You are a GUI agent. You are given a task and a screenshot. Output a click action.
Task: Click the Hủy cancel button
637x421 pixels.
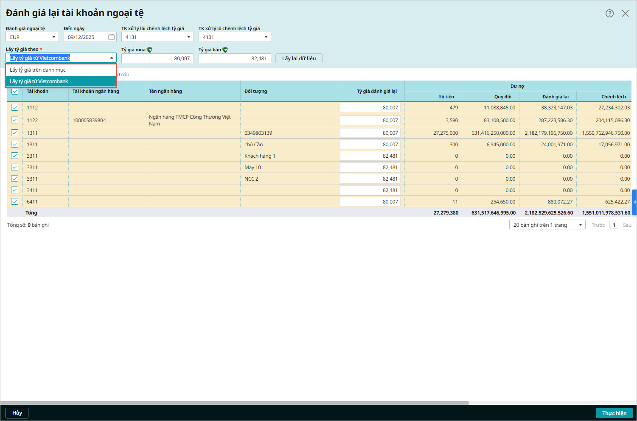pos(17,413)
